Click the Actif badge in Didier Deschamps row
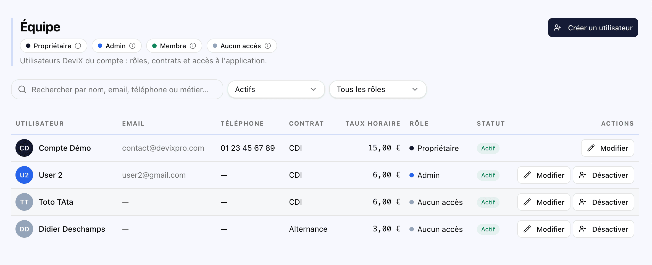Image resolution: width=652 pixels, height=265 pixels. click(488, 229)
